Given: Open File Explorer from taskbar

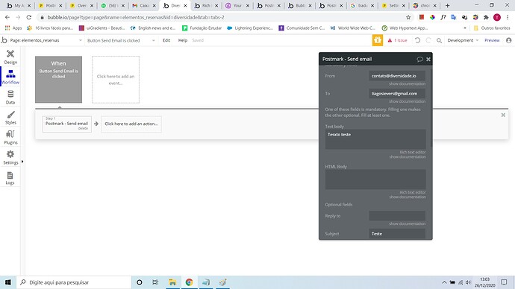Looking at the screenshot, I should (x=172, y=282).
